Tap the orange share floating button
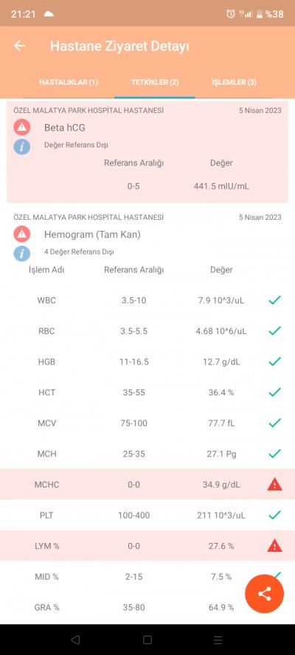 pos(264,594)
